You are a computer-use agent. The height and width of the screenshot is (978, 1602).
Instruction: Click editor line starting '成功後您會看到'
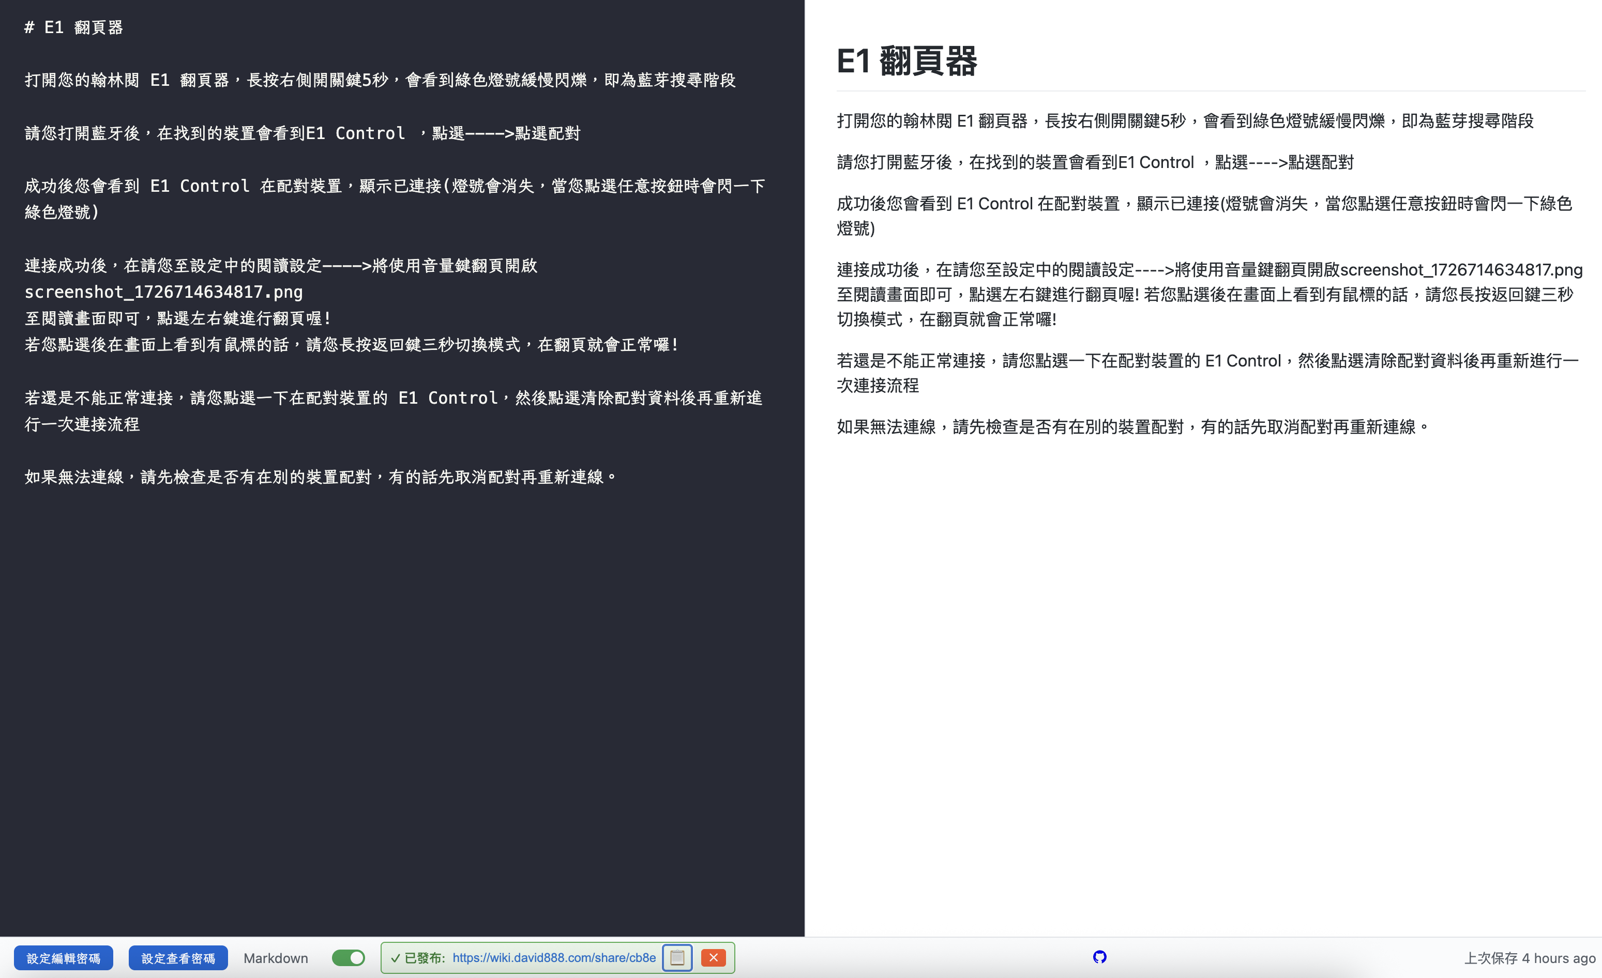click(395, 199)
